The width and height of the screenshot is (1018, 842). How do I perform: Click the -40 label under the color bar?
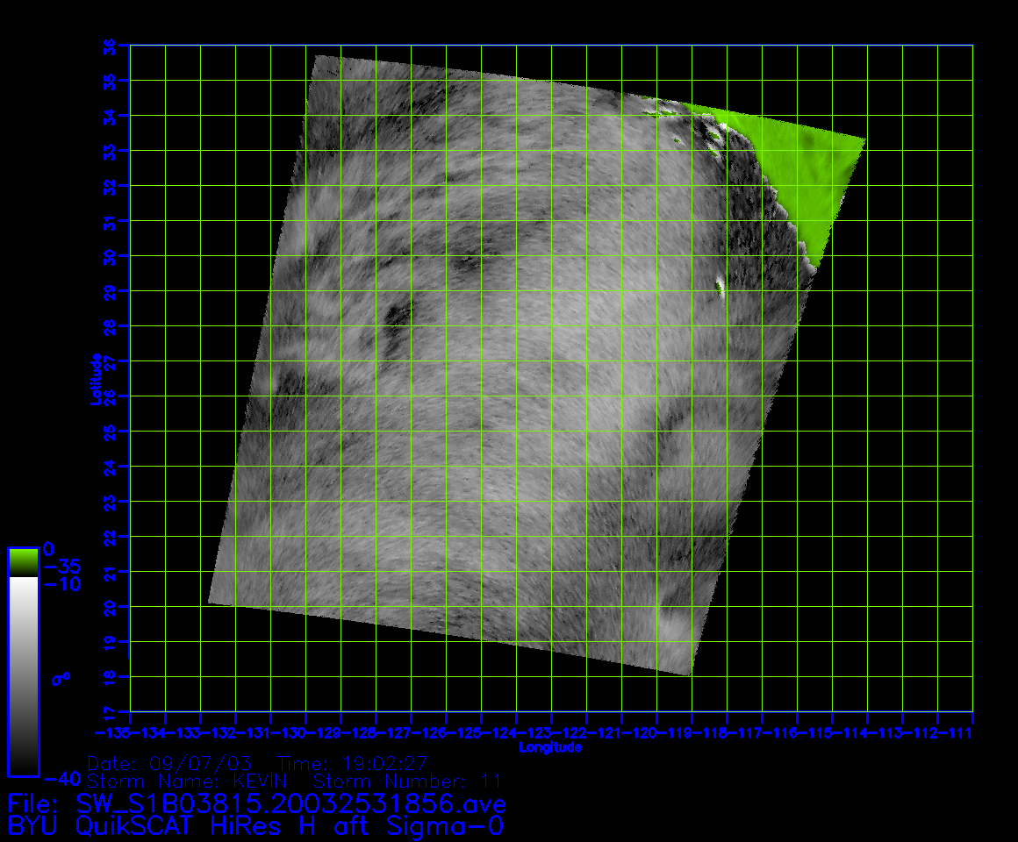point(60,778)
